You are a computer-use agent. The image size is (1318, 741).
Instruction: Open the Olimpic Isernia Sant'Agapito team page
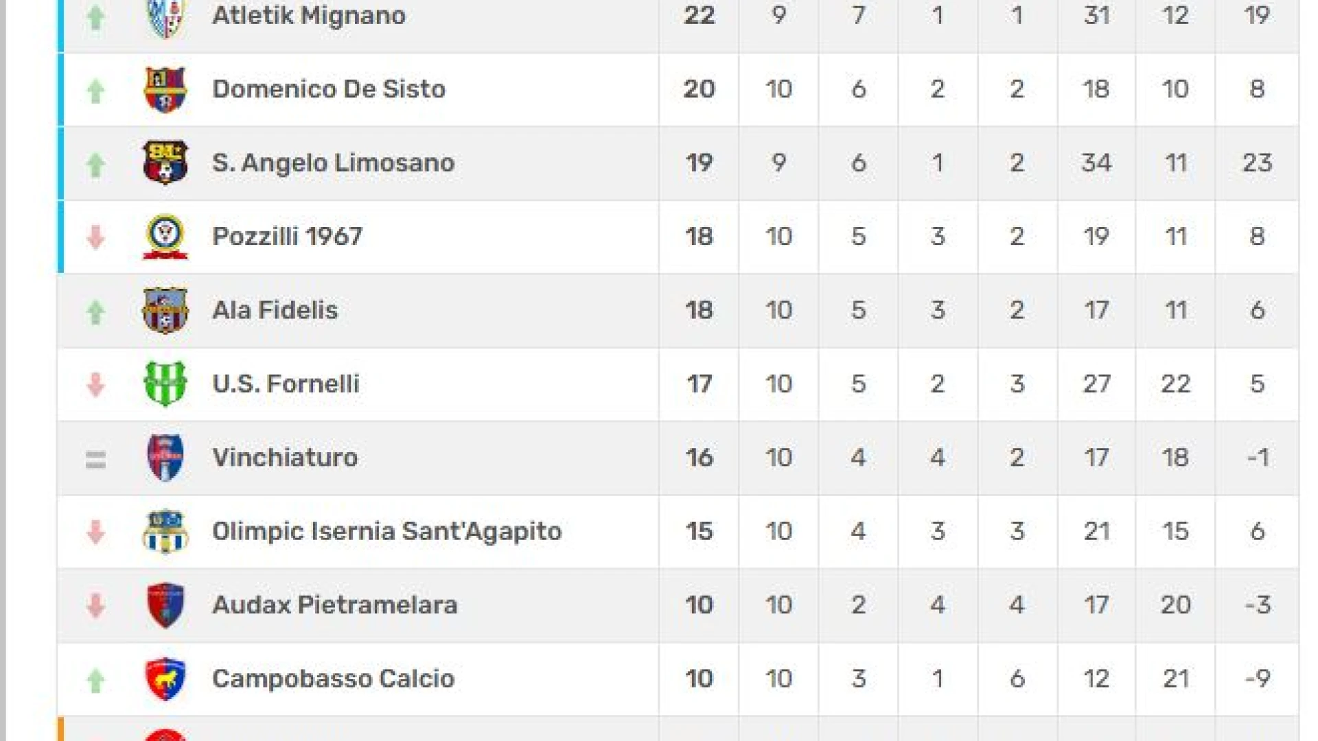[x=386, y=532]
